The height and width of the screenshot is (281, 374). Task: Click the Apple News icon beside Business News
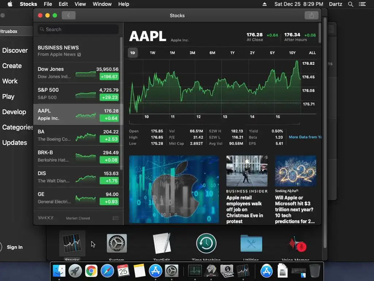pyautogui.click(x=79, y=55)
